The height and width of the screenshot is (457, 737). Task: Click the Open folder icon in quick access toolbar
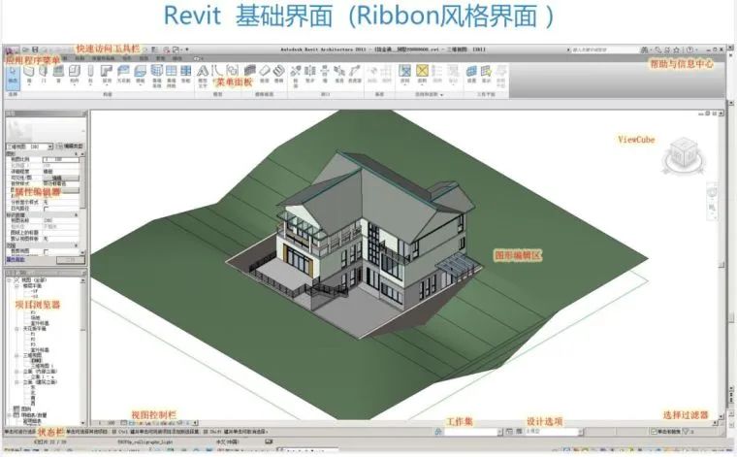tap(26, 49)
